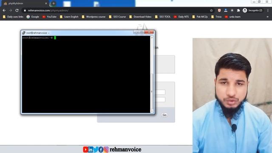Open Pak MCQs bookmark folder
272x153 pixels.
(200, 17)
